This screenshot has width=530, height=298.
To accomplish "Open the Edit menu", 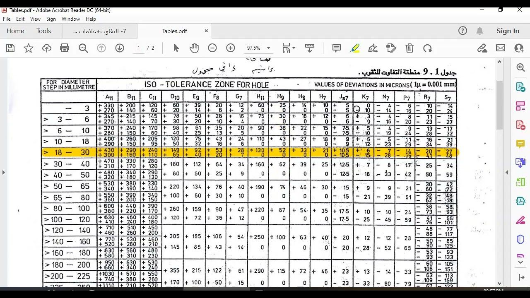I will point(20,19).
